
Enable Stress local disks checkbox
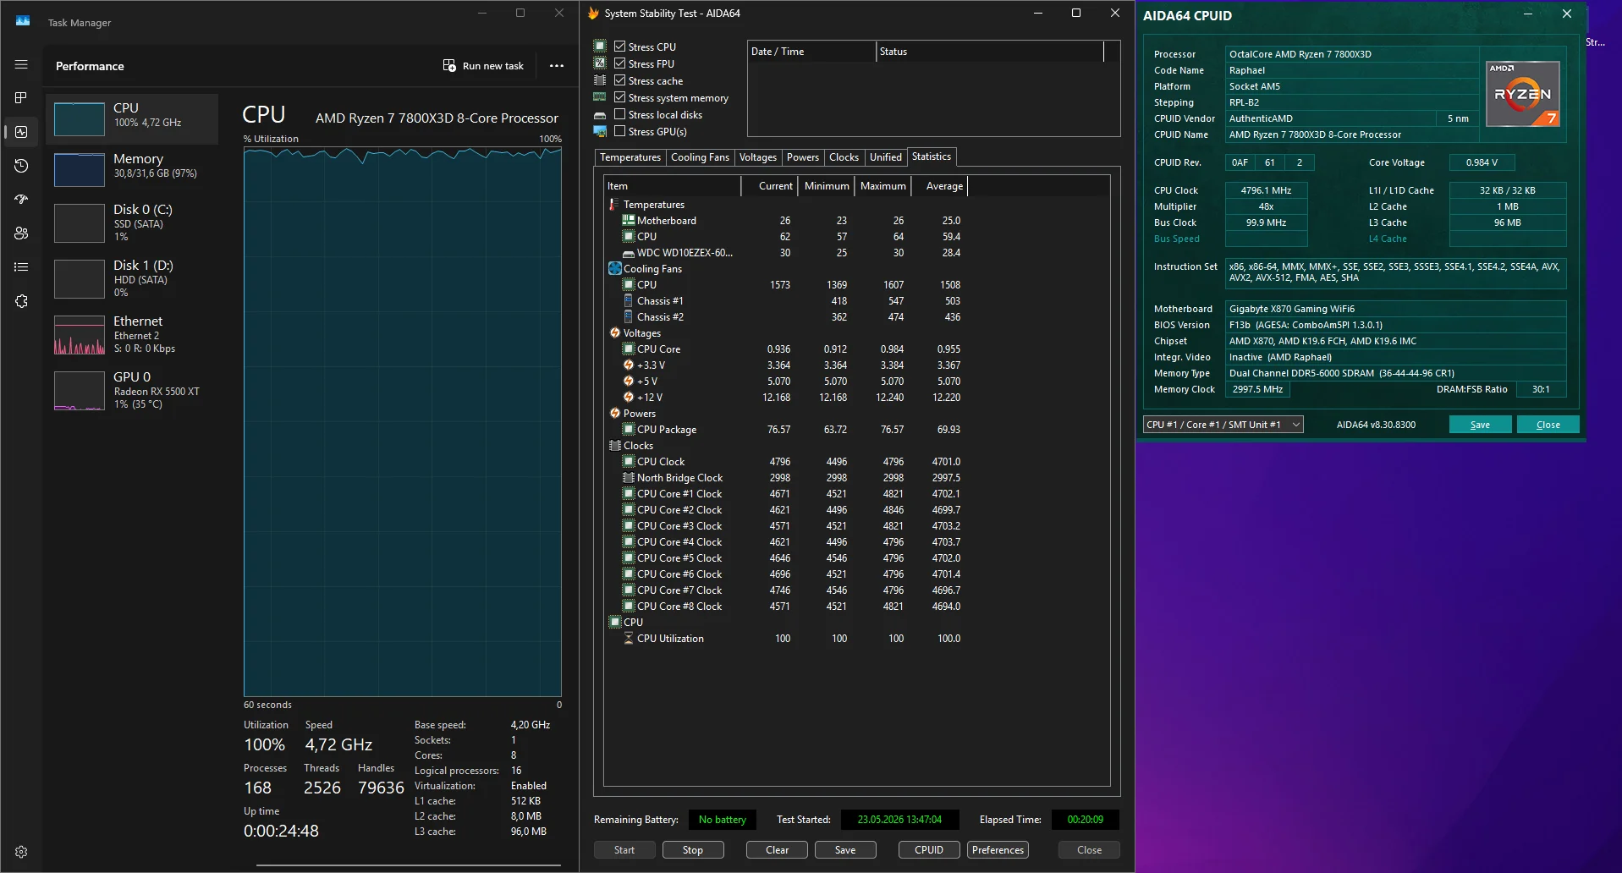(619, 114)
